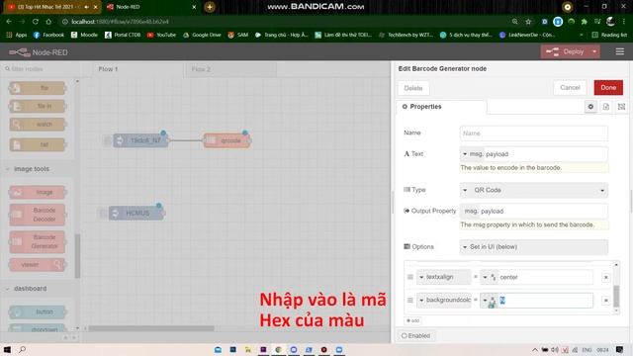Open the Windows Start menu
The image size is (633, 356).
click(7, 349)
